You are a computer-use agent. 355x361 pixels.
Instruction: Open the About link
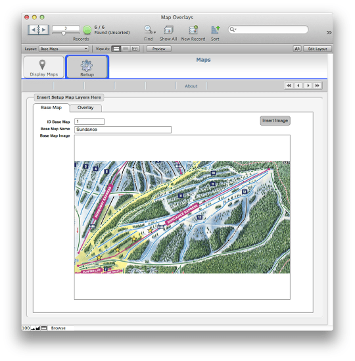[191, 86]
